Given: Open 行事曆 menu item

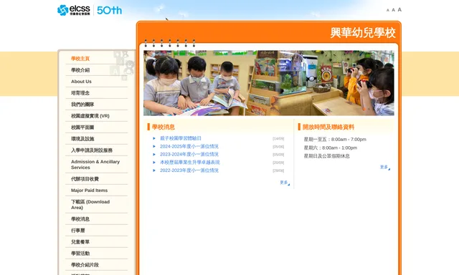Looking at the screenshot, I should click(x=78, y=231).
